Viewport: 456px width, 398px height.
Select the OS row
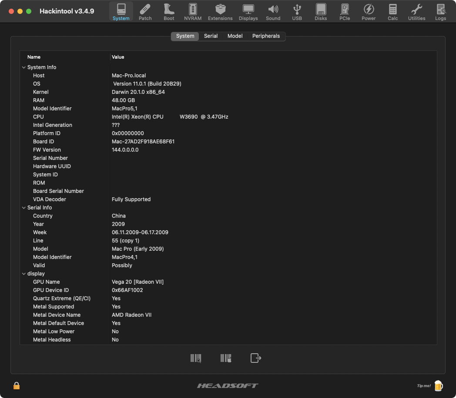(x=228, y=83)
